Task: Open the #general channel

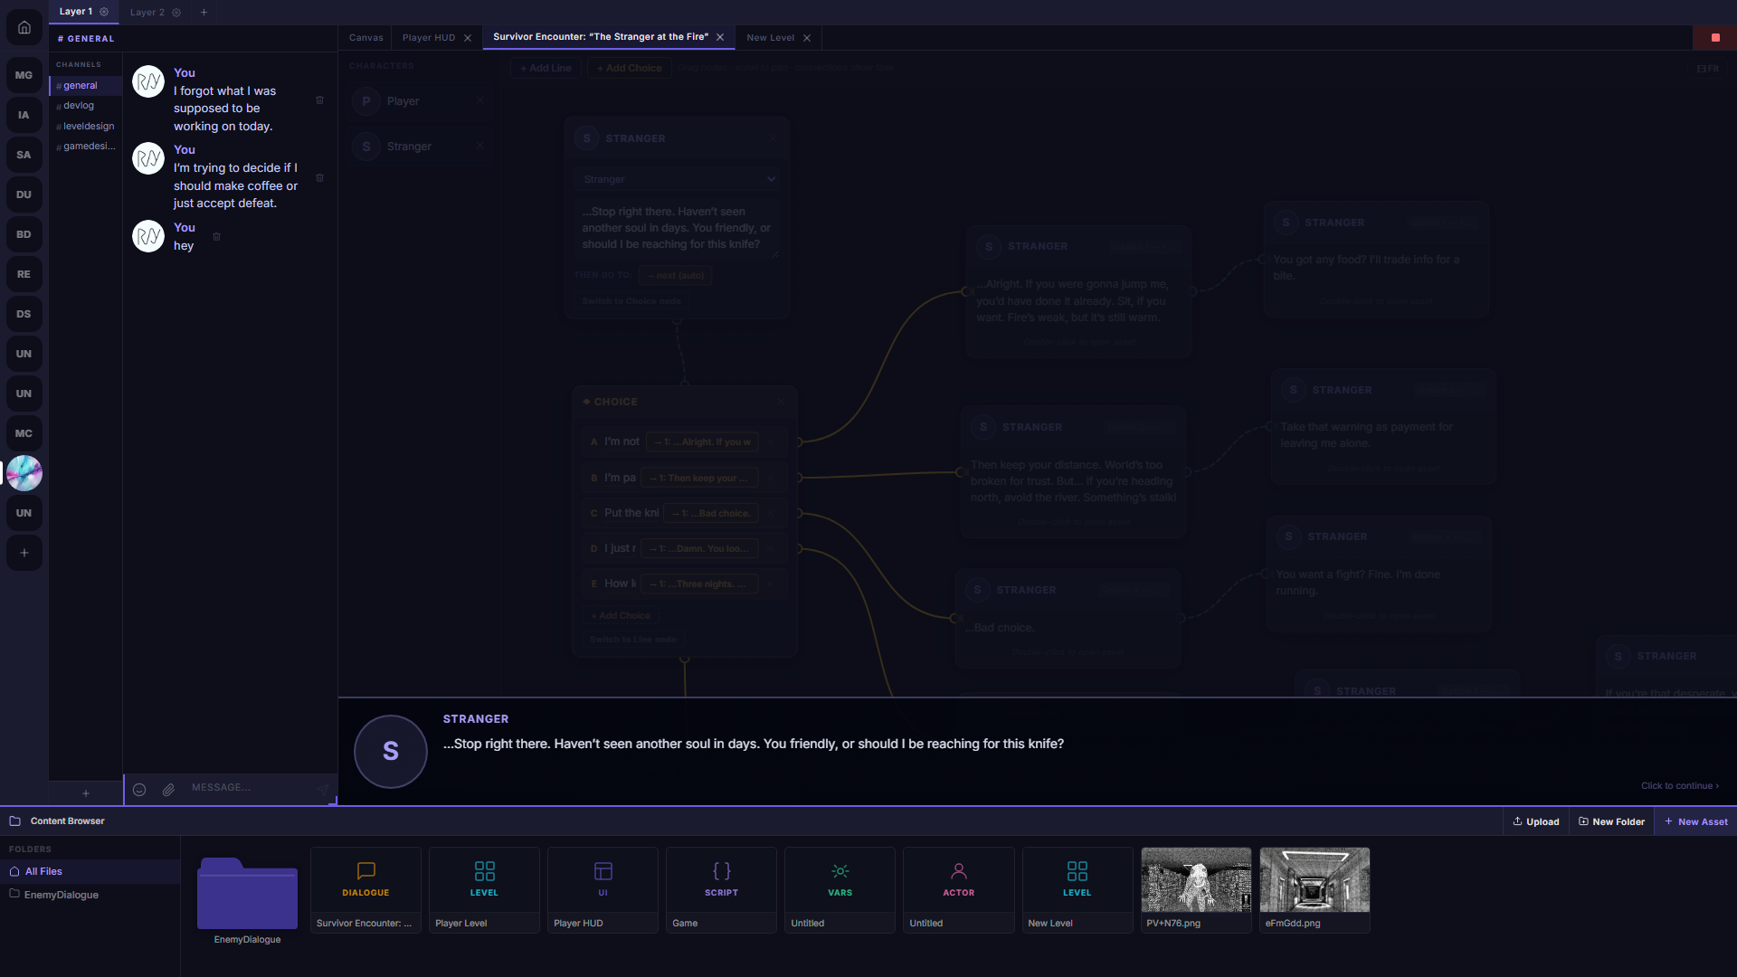Action: (x=86, y=85)
